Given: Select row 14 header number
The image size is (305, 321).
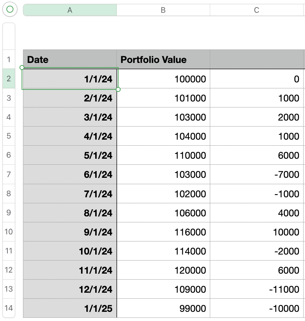Looking at the screenshot, I should coord(9,308).
